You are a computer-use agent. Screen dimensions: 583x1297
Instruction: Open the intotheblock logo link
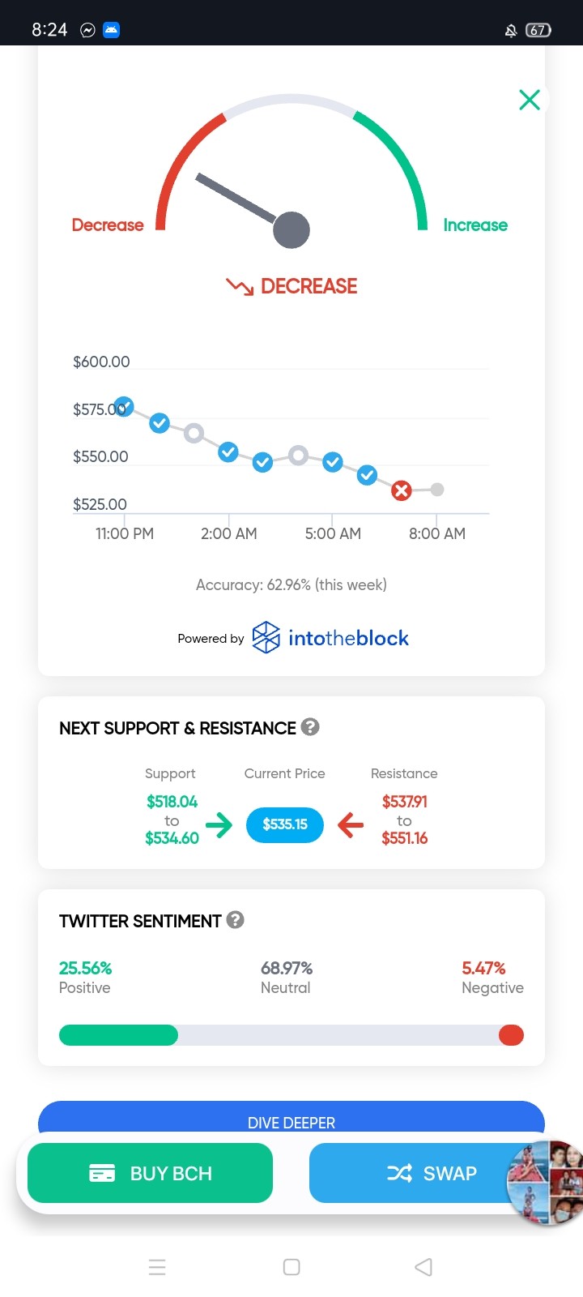[x=330, y=638]
